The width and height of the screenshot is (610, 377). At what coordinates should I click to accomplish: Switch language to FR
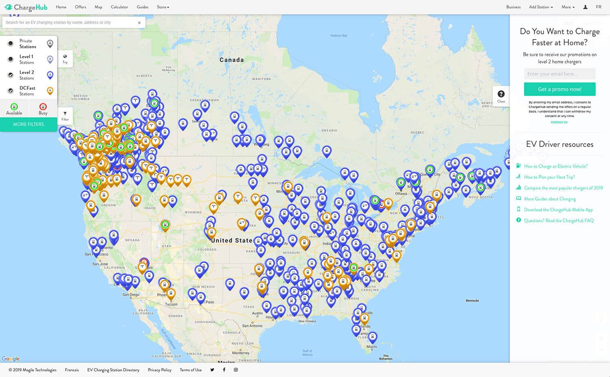click(599, 7)
